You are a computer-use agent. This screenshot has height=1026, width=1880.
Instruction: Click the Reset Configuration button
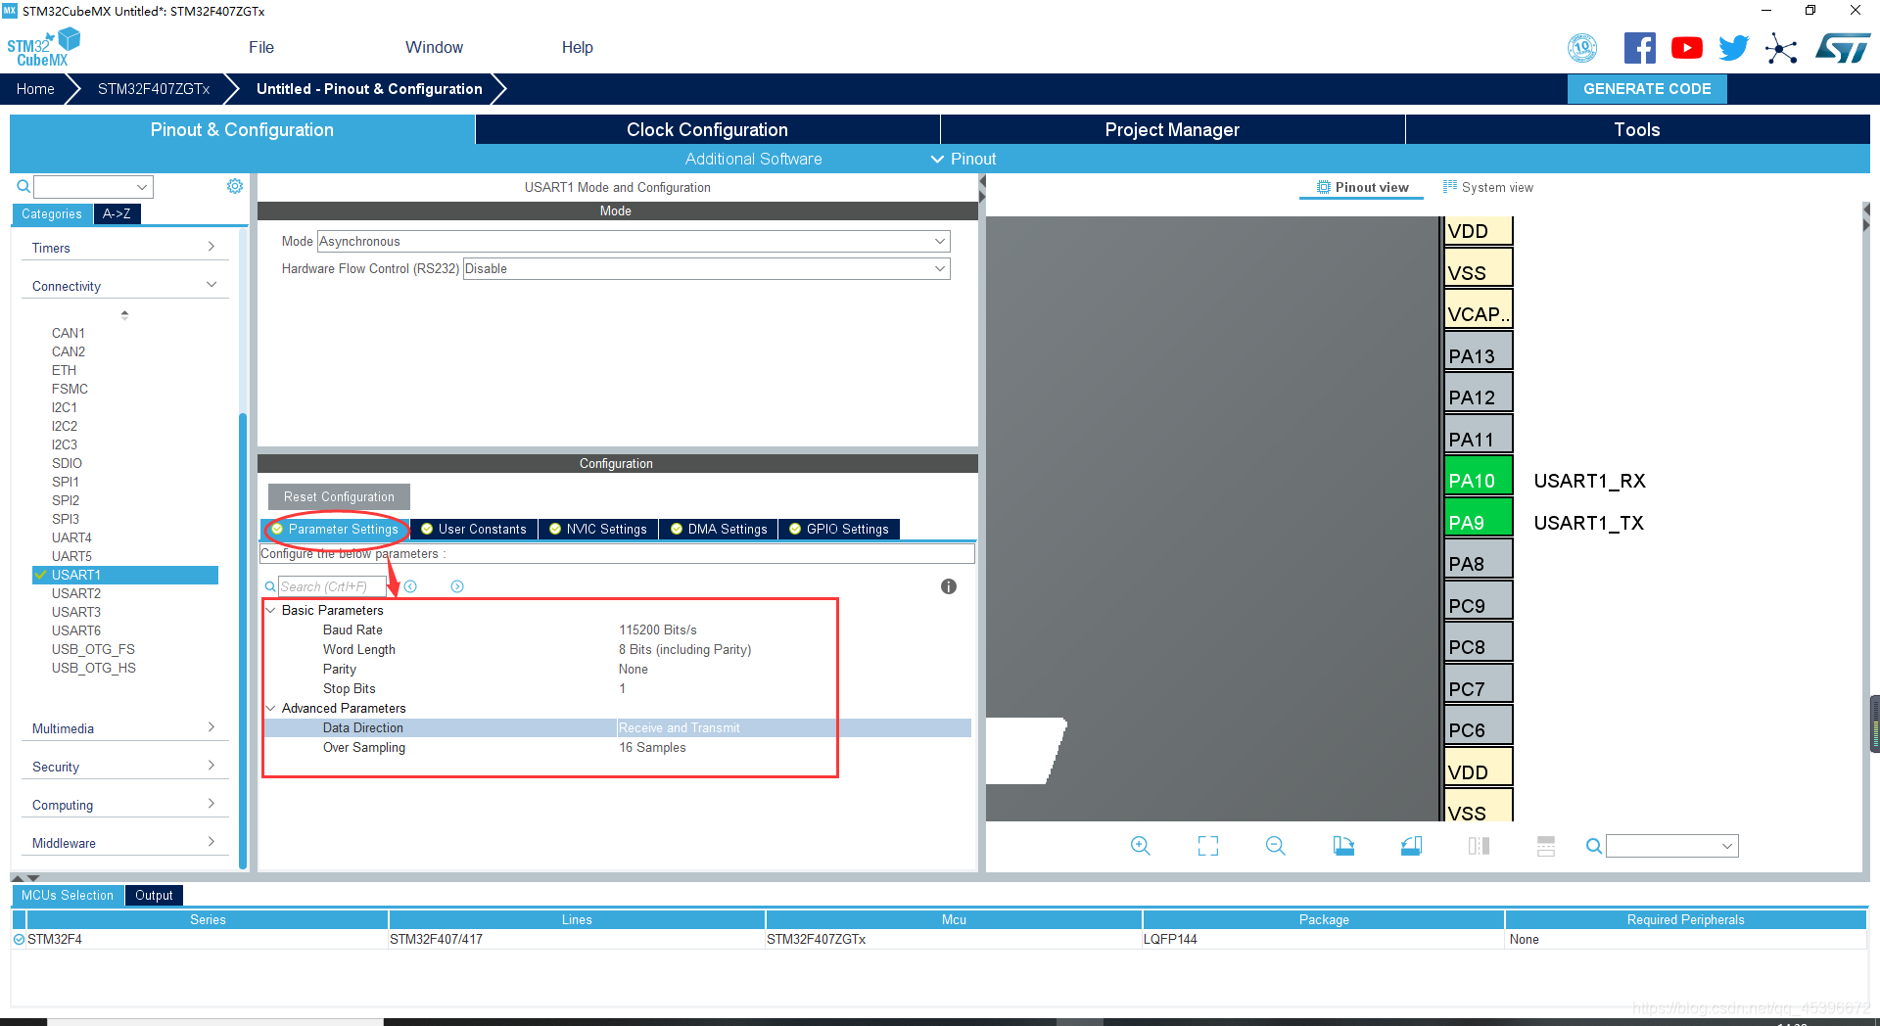339,496
